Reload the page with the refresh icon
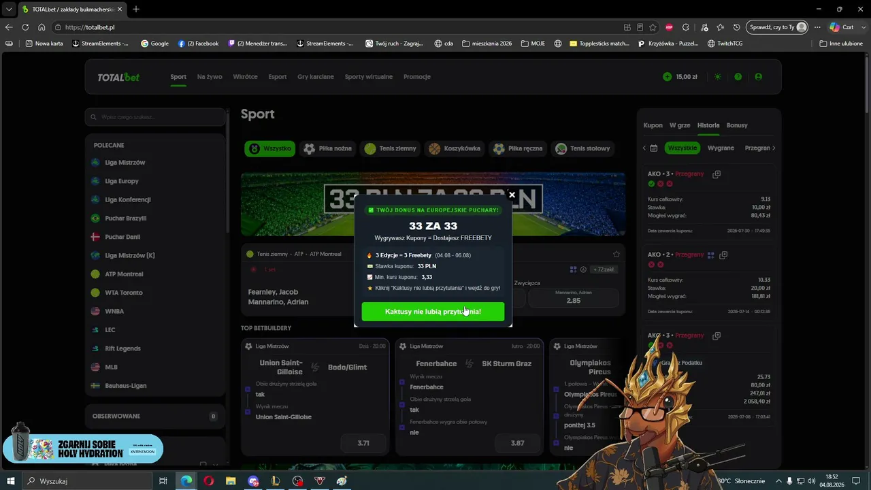This screenshot has width=871, height=490. 25,27
